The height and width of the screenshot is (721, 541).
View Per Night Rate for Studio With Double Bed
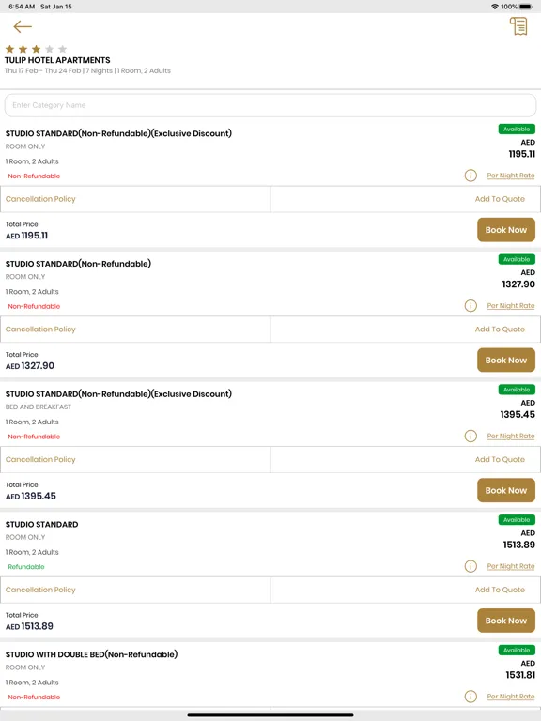pyautogui.click(x=511, y=697)
